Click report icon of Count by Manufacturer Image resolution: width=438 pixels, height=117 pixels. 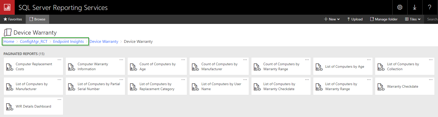click(195, 67)
